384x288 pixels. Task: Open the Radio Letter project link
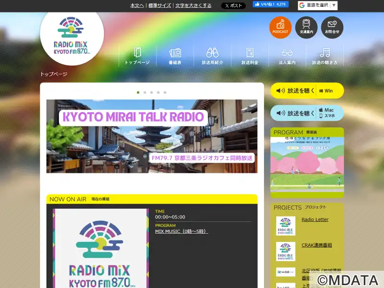click(x=315, y=219)
